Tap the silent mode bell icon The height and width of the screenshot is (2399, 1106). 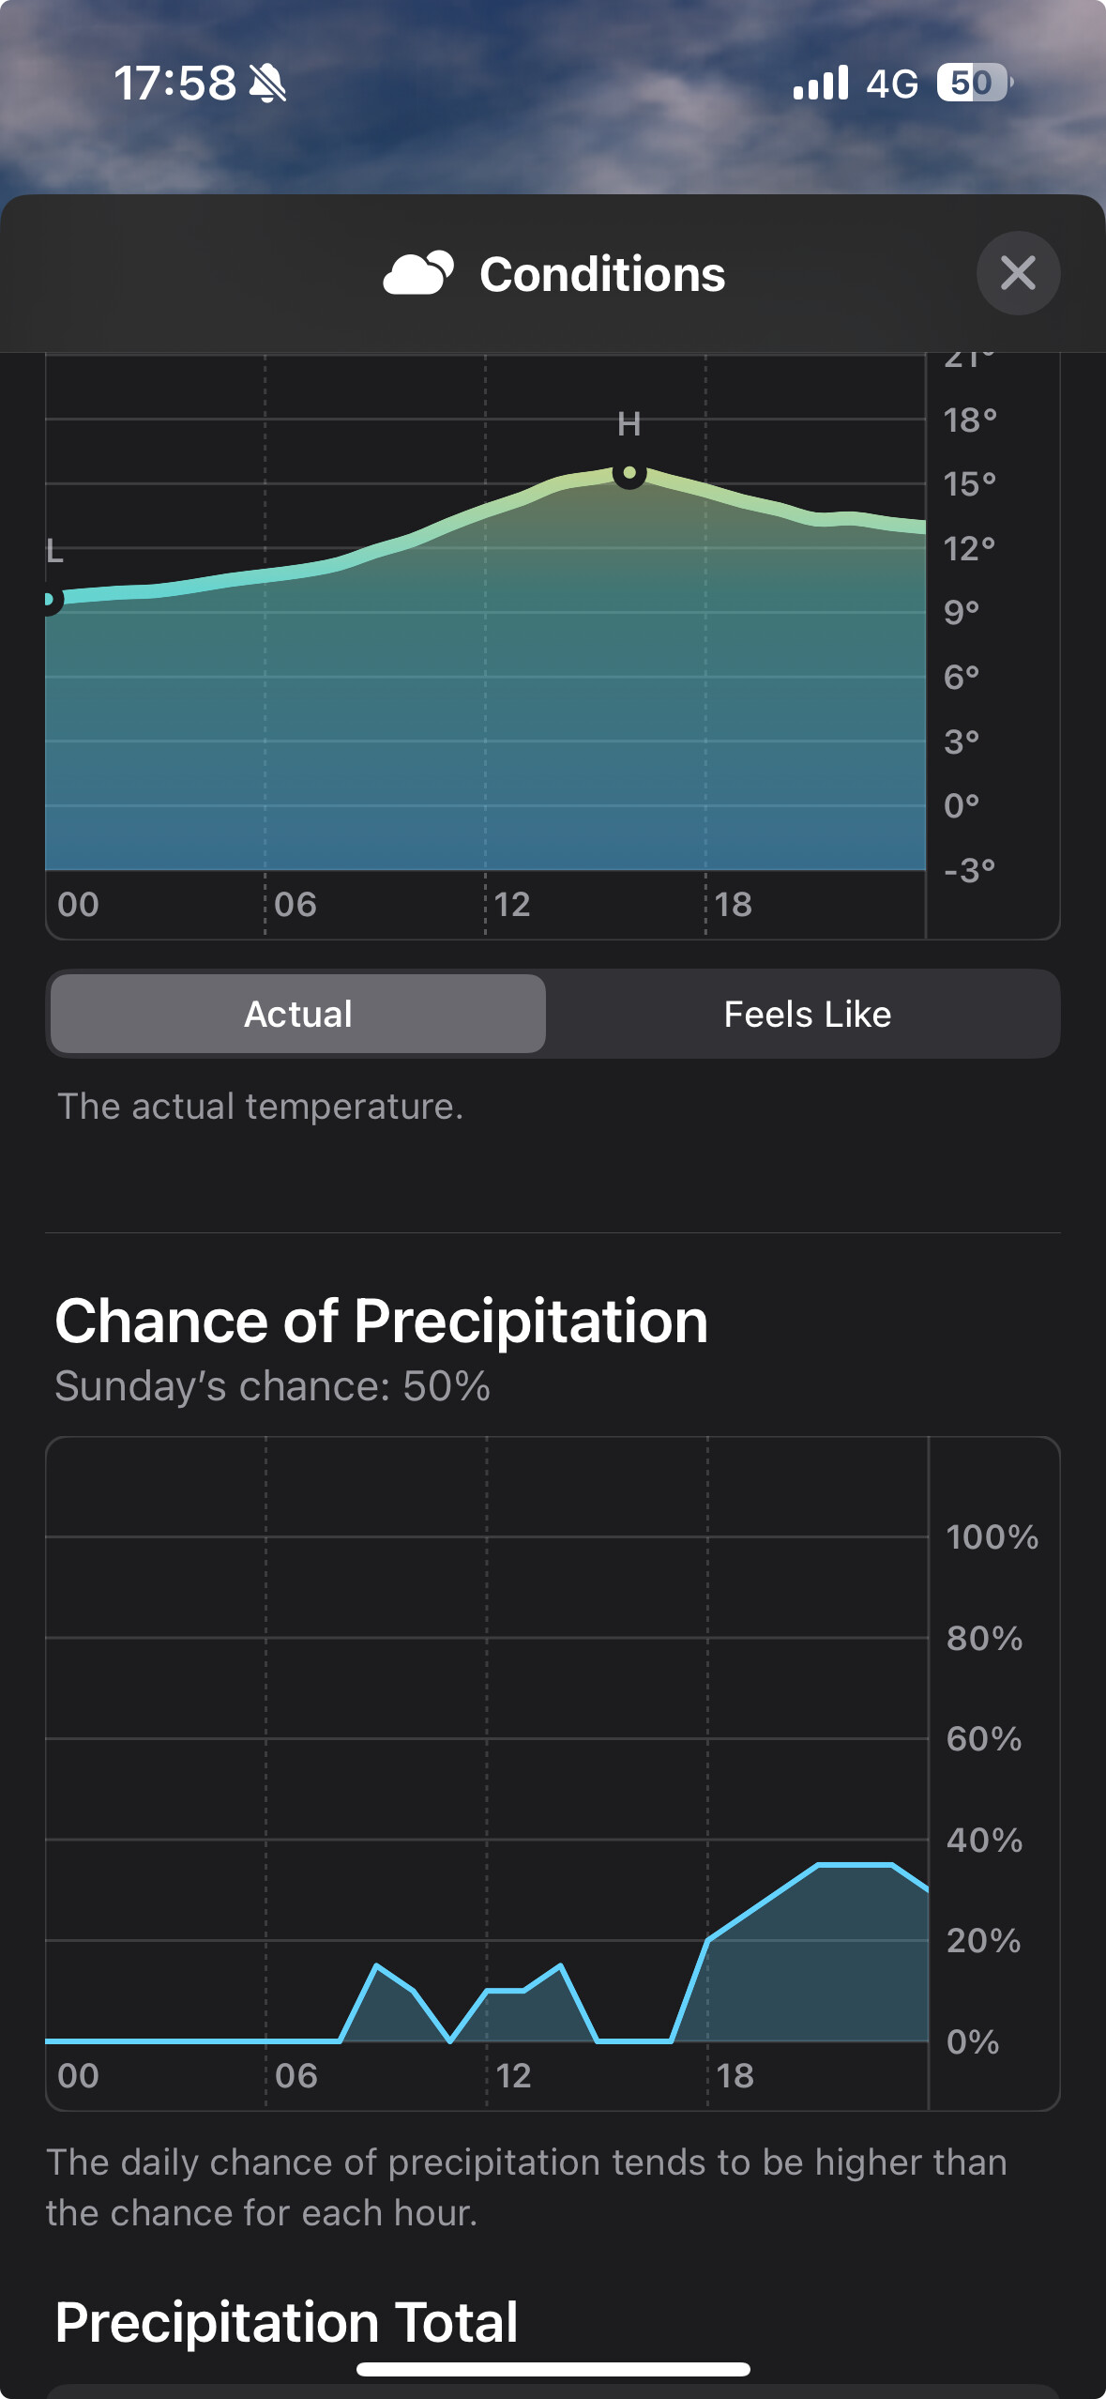coord(267,84)
